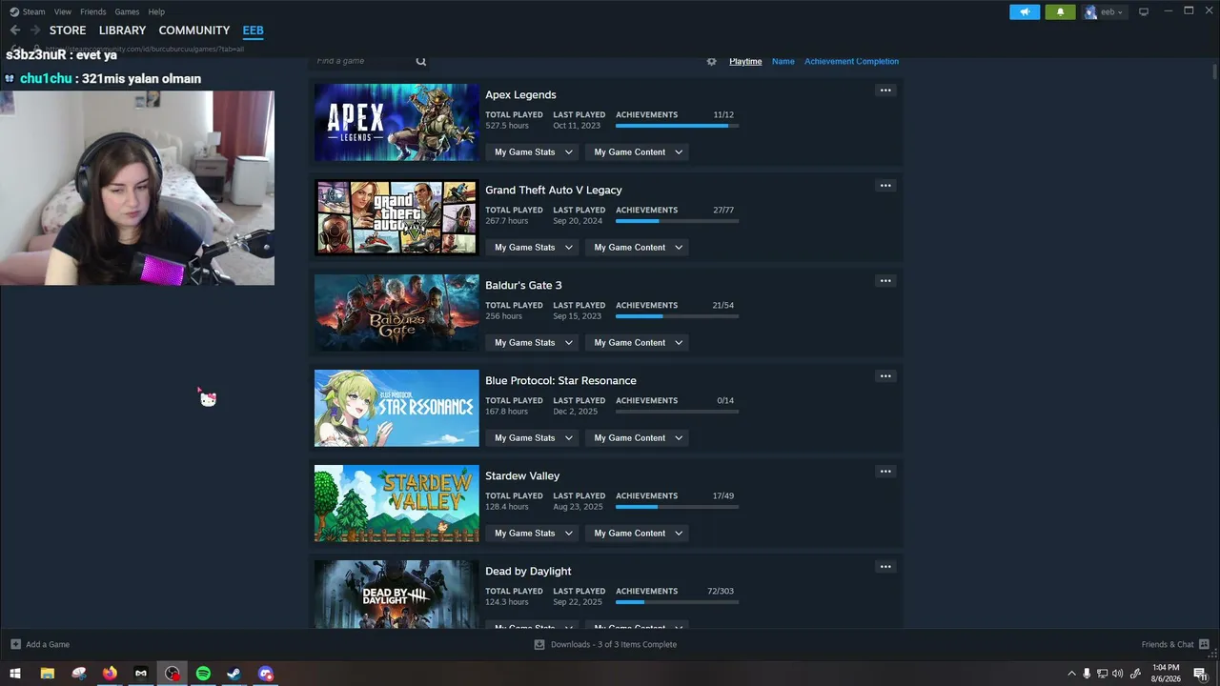This screenshot has width=1220, height=686.
Task: Expand My Game Stats for Baldur's Gate 3
Action: pos(534,342)
